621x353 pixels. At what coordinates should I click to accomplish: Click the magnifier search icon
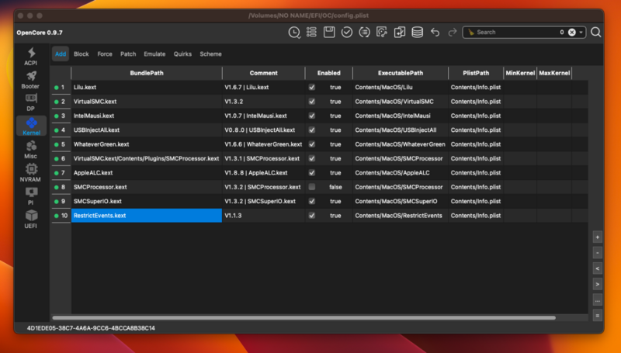(595, 33)
